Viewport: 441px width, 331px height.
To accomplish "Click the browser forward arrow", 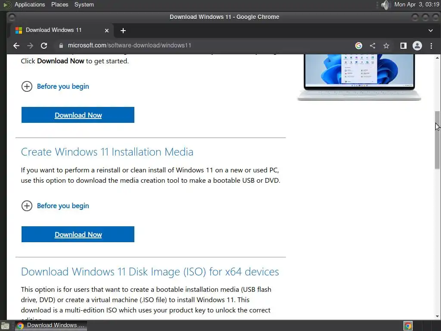I will 30,46.
